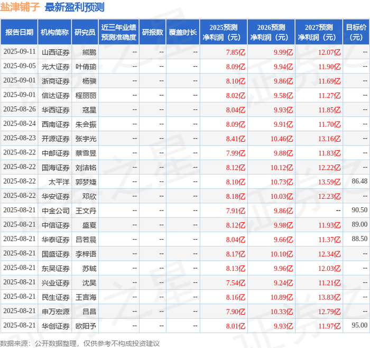Click analyst name 刘洁铭
370x348 pixels.
(x=86, y=168)
